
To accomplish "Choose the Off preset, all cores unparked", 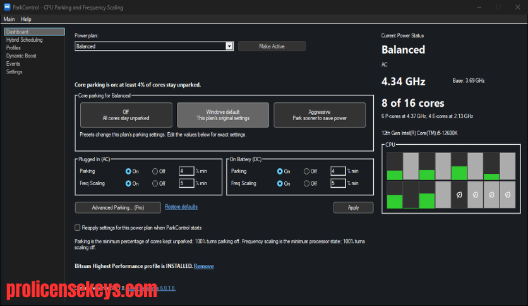I will (x=126, y=115).
